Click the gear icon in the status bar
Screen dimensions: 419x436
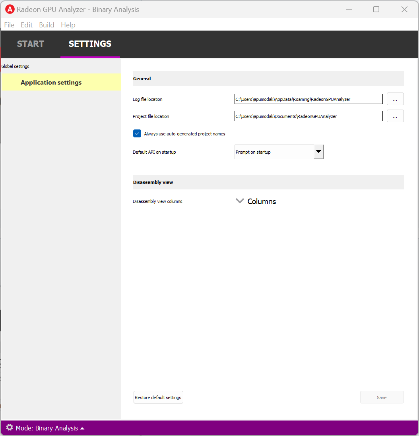pos(10,428)
